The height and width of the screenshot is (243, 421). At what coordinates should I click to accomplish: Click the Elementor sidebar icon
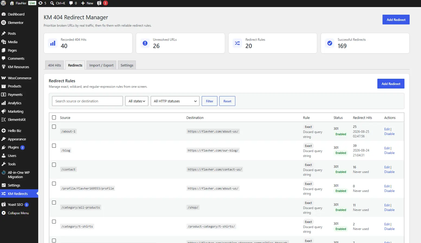[4, 23]
